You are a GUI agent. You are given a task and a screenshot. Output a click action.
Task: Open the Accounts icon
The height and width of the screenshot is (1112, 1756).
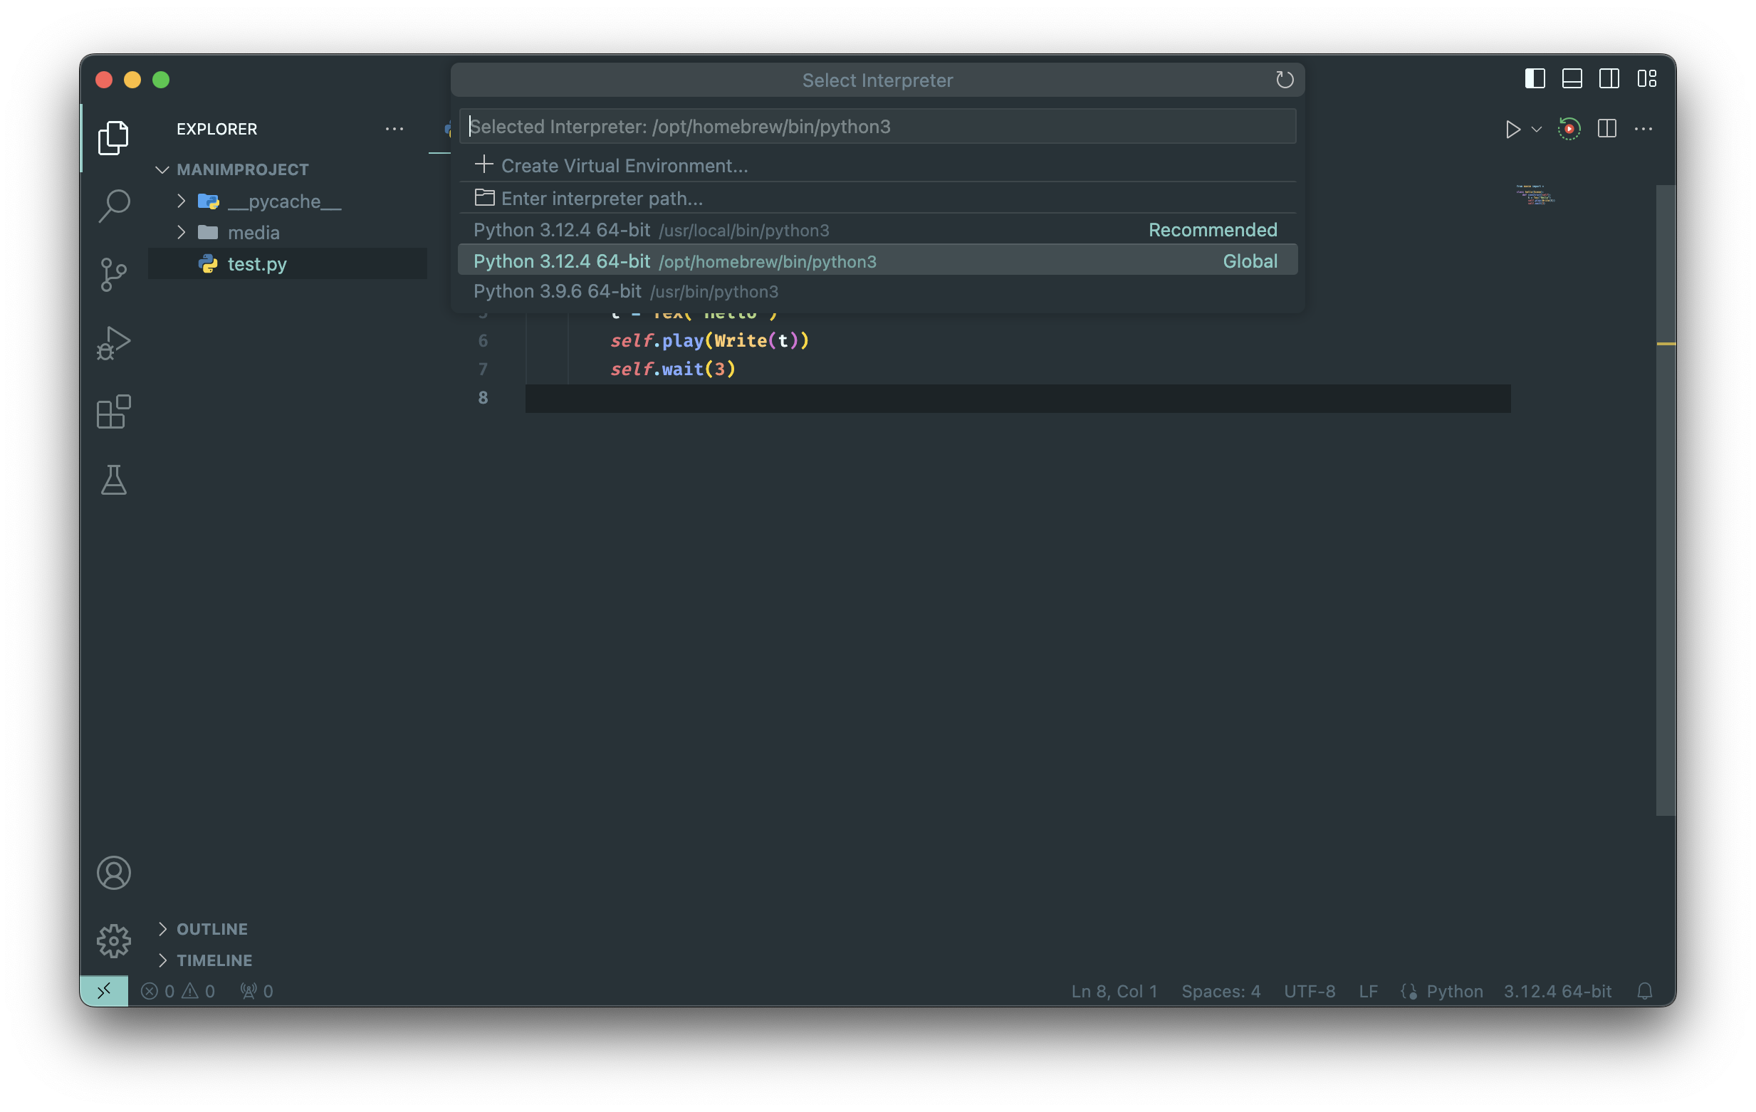[113, 873]
